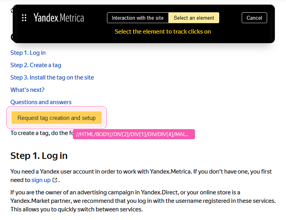The width and height of the screenshot is (286, 220).
Task: Click the pink XPath tooltip label
Action: pos(134,134)
